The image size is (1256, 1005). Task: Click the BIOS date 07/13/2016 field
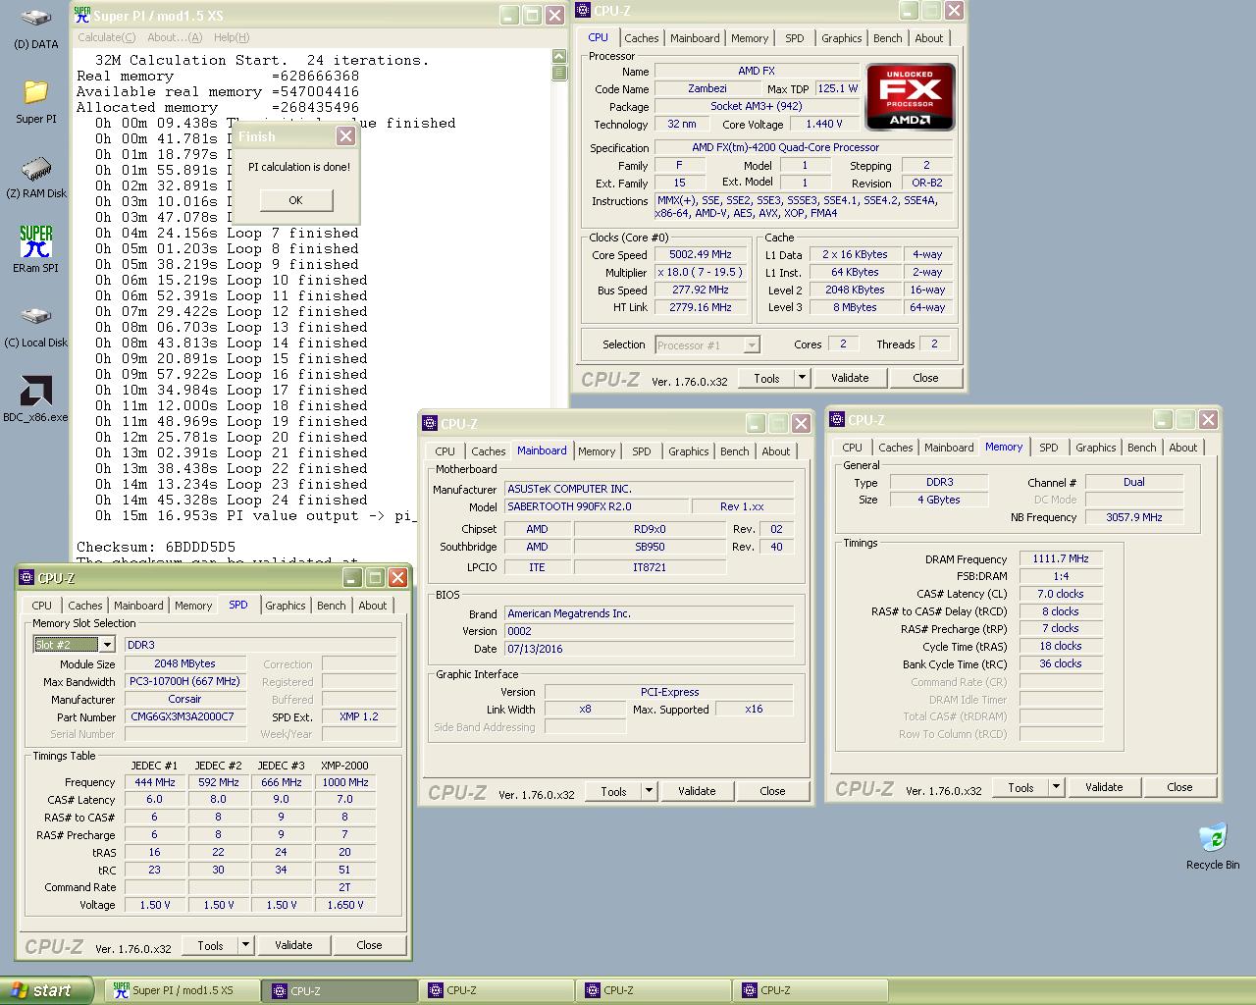click(x=649, y=649)
